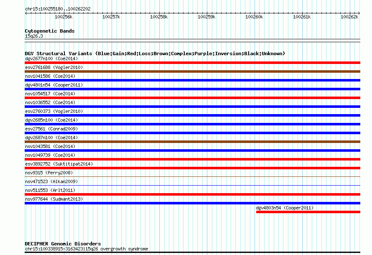Select the short dgv4803n54 (Cooper2011) red bar
372x255 pixels.
tap(308, 212)
